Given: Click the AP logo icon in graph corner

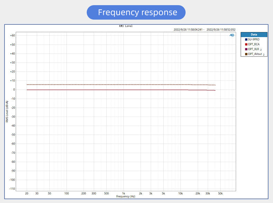Looking at the screenshot, I should (232, 35).
